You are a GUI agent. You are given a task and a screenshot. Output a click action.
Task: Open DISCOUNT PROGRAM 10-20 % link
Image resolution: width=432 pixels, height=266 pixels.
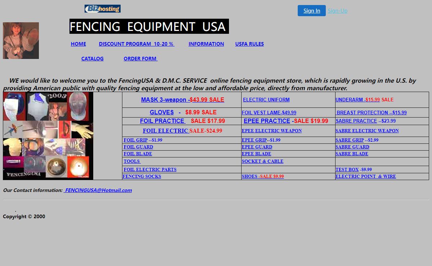[137, 44]
